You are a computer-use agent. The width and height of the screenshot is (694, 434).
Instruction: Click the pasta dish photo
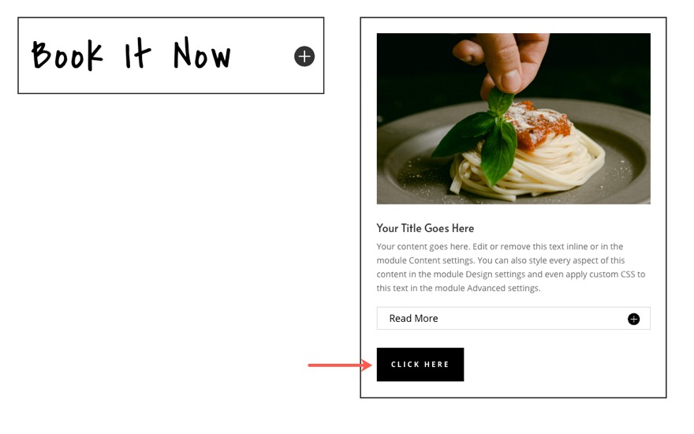tap(513, 118)
